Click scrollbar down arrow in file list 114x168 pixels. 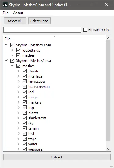pyautogui.click(x=108, y=149)
